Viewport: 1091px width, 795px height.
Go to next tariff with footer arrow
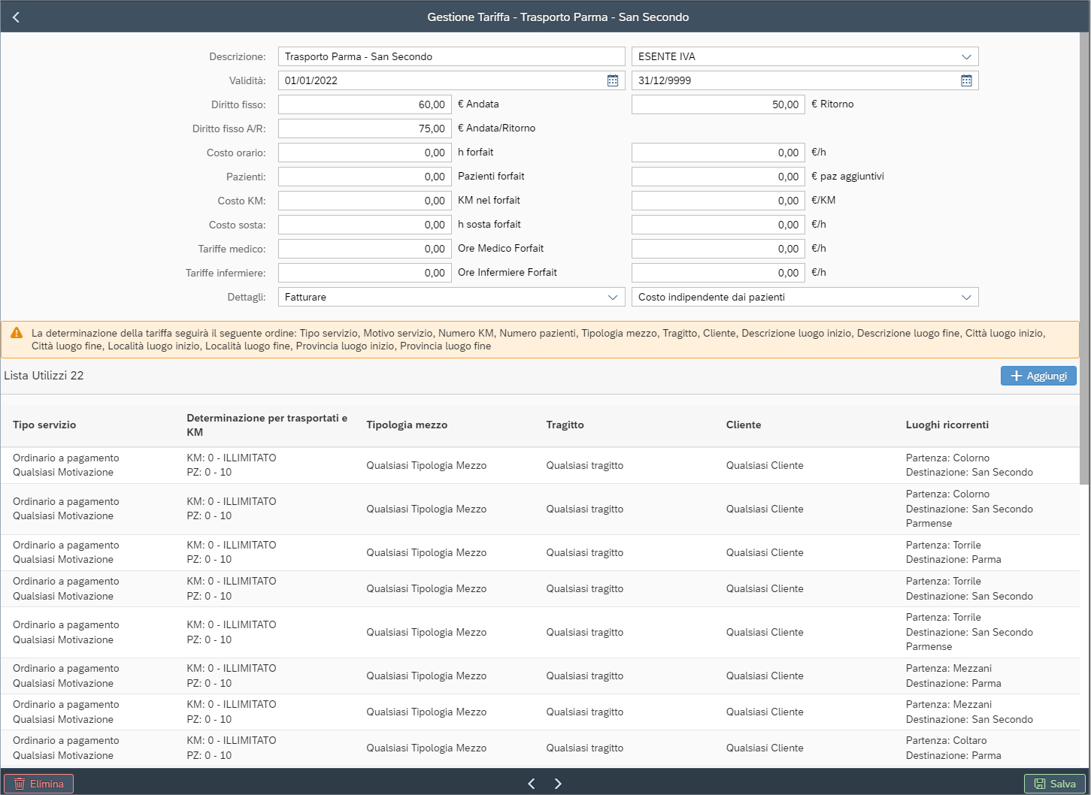coord(558,784)
